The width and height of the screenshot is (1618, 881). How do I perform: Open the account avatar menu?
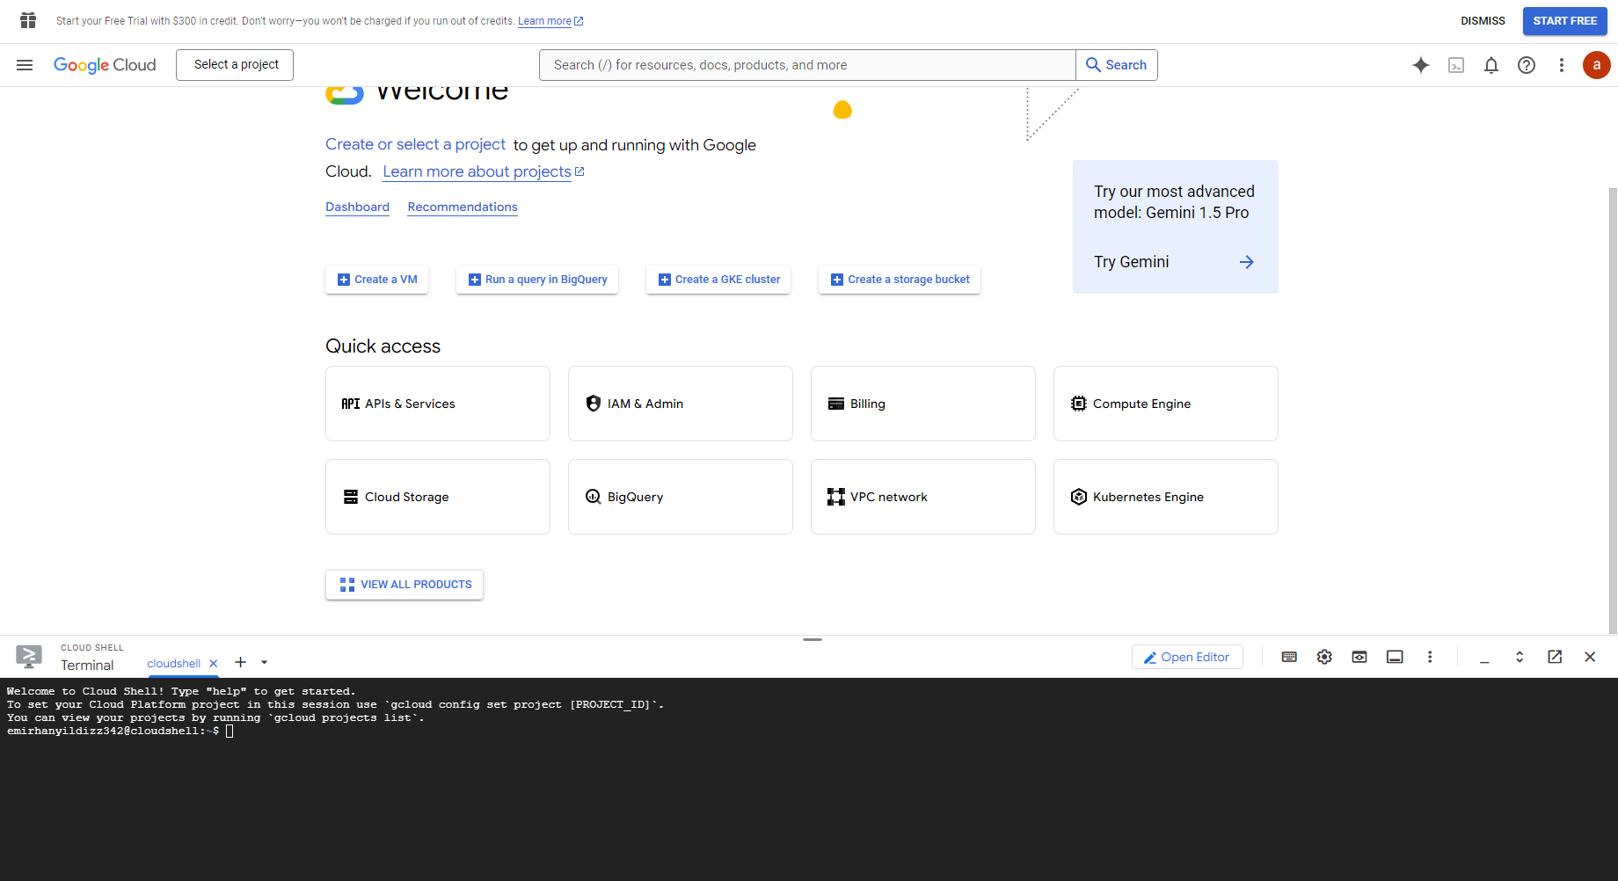pyautogui.click(x=1597, y=65)
